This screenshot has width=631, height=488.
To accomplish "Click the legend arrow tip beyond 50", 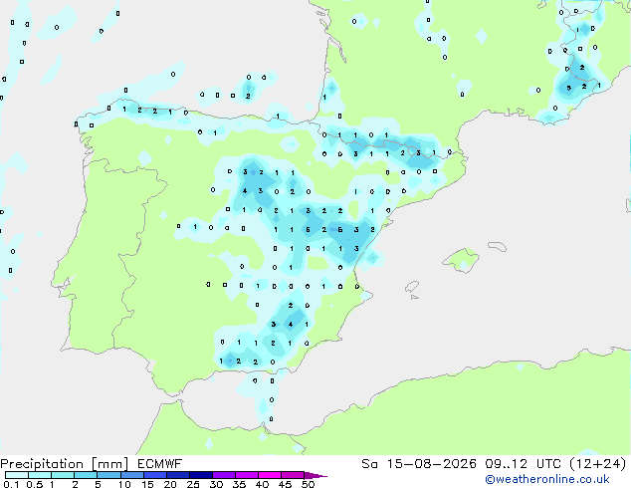I will pos(315,475).
